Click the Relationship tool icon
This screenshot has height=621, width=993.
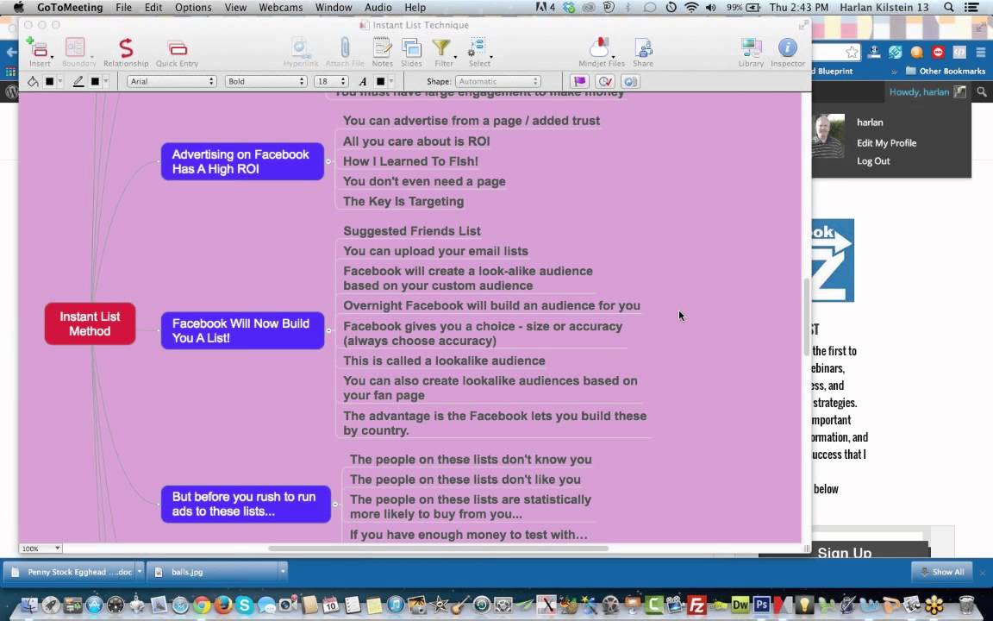[x=126, y=48]
